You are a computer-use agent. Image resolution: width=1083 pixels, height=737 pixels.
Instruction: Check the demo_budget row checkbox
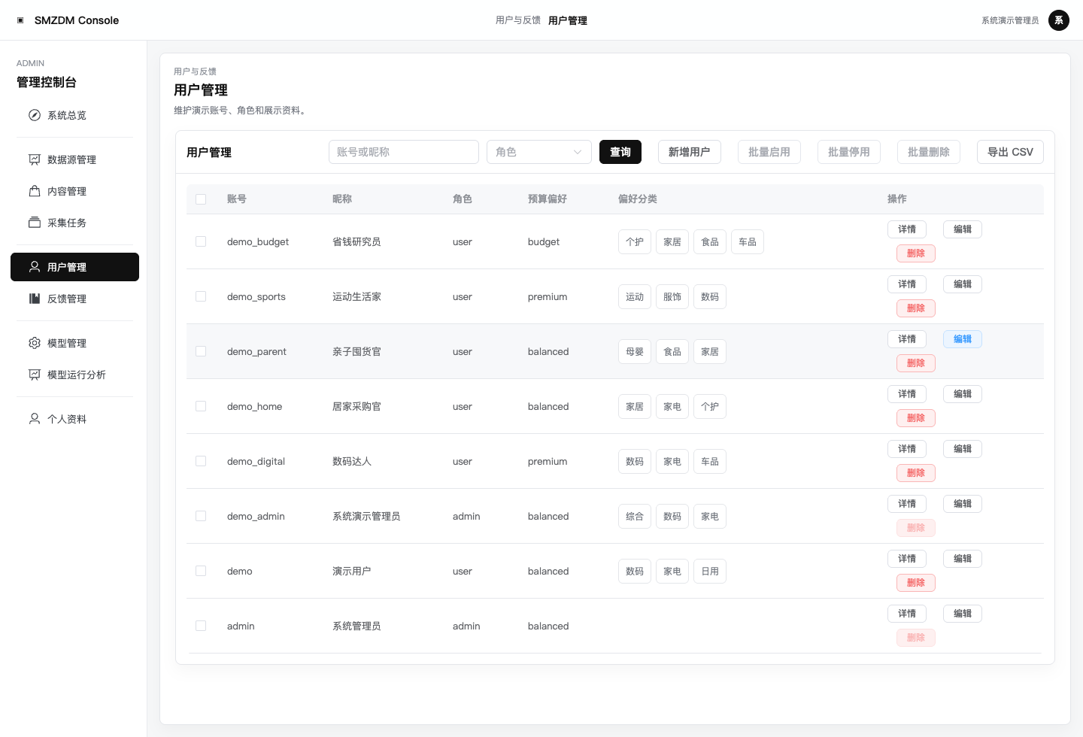click(201, 241)
